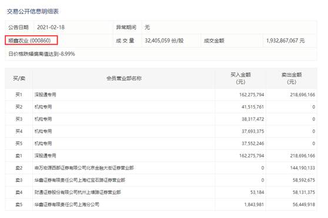Viewport: 328px width, 218px height.
Task: Select the 卖3 row label
Action: coord(19,180)
